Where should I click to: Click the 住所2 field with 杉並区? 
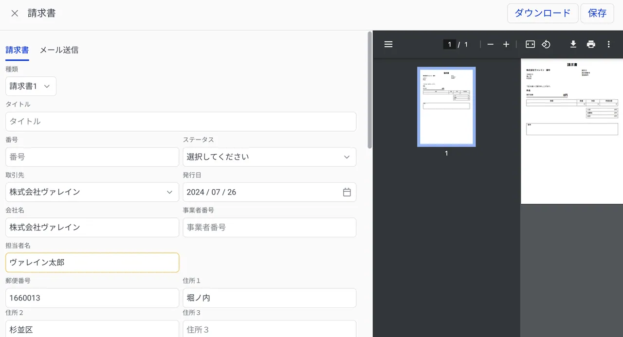click(92, 329)
